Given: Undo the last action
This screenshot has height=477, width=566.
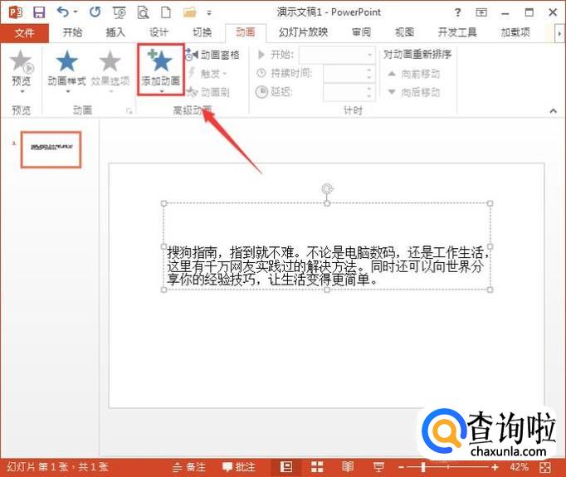Looking at the screenshot, I should [63, 12].
